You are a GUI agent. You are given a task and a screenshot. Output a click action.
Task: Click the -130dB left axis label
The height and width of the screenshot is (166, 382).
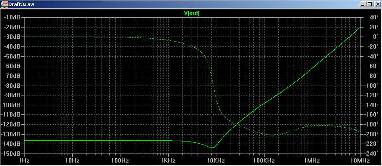pyautogui.click(x=11, y=134)
